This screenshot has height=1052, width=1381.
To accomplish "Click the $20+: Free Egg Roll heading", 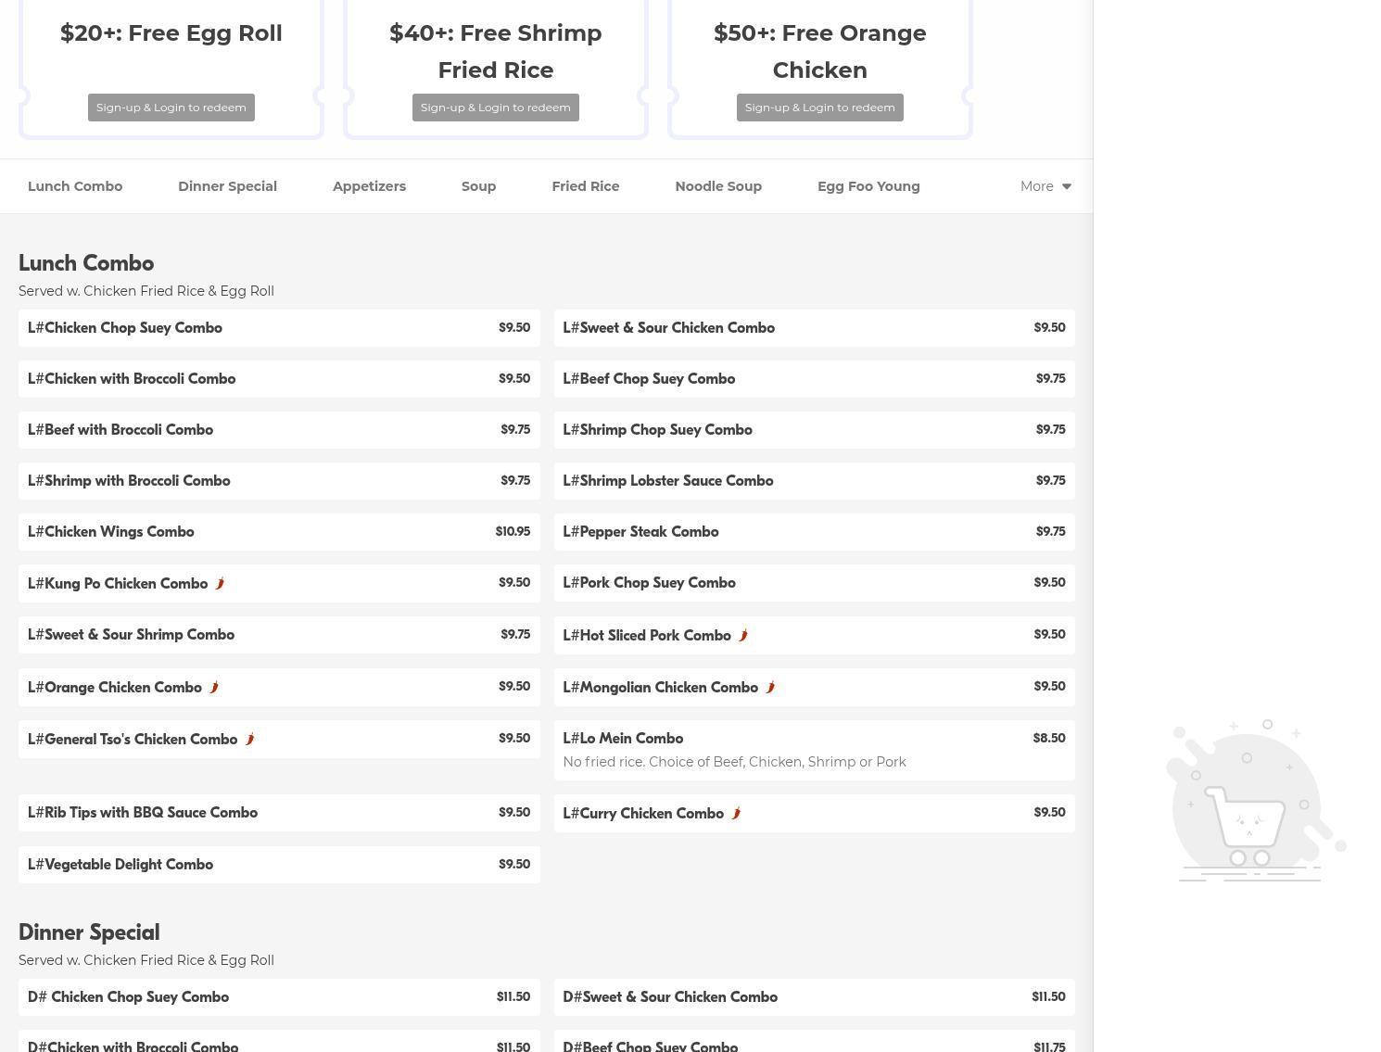I will [171, 33].
